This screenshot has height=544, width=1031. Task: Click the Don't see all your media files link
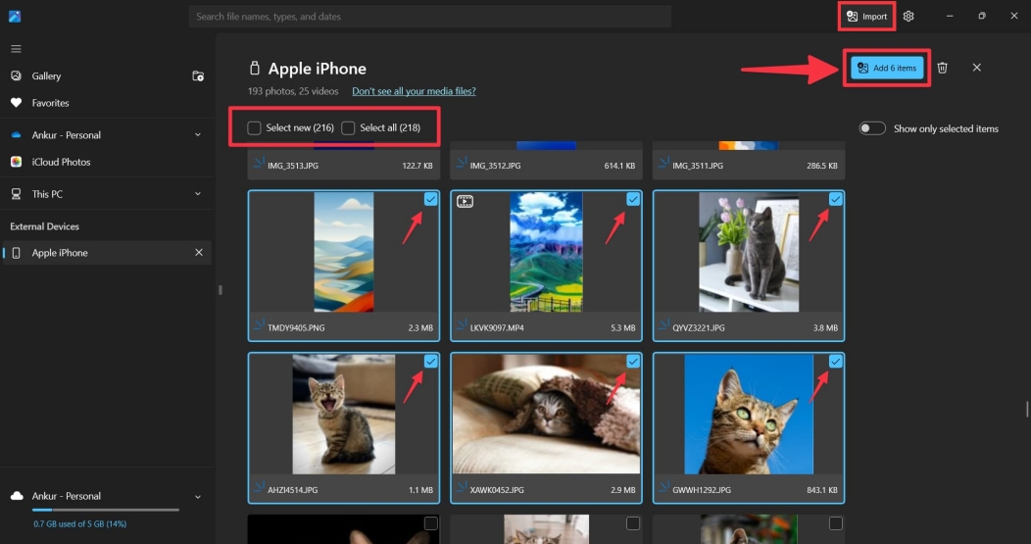click(x=414, y=91)
